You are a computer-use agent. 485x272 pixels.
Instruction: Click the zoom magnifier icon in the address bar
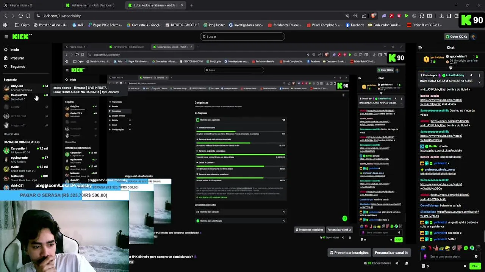[355, 16]
